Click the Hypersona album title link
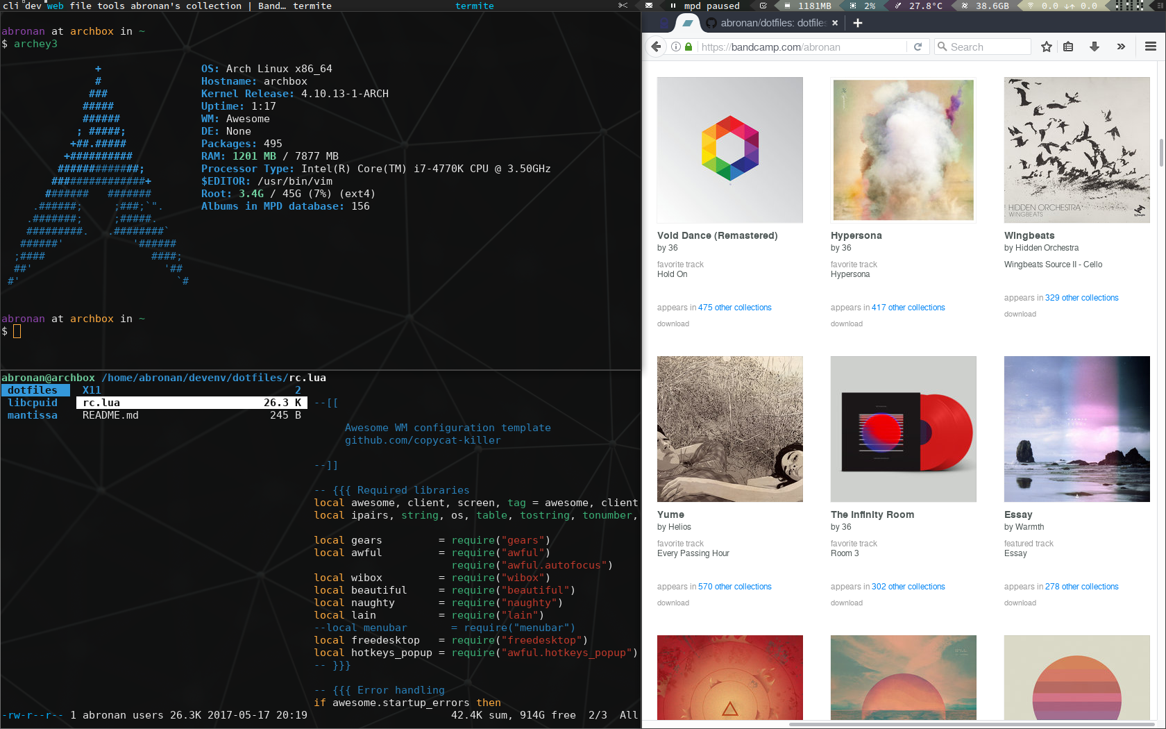1166x729 pixels. [856, 235]
